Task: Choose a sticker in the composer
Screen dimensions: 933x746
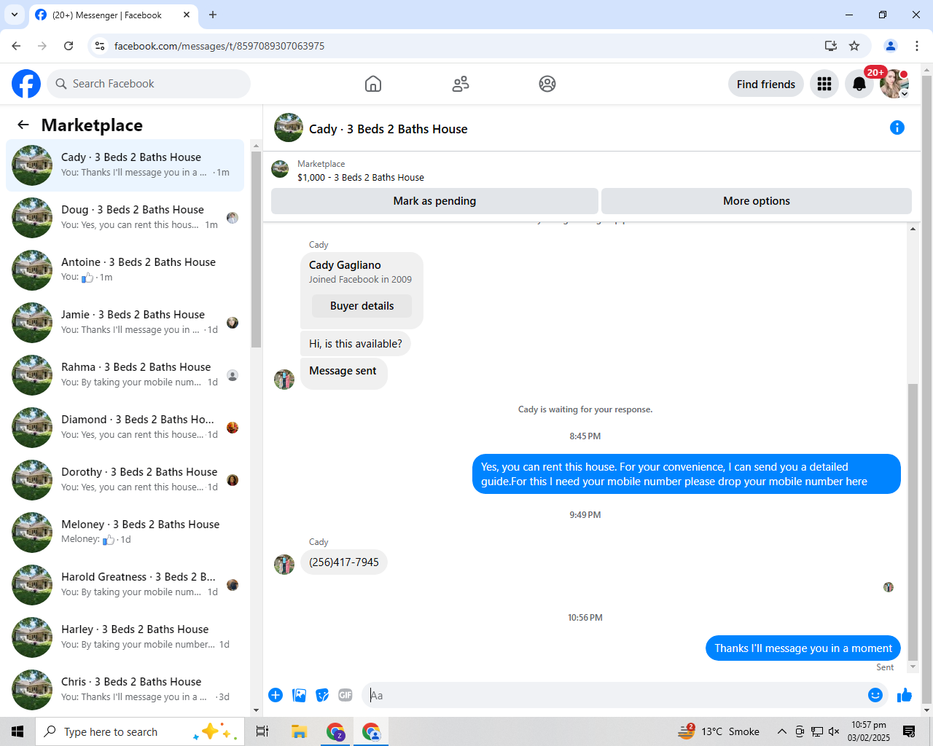Action: (322, 695)
